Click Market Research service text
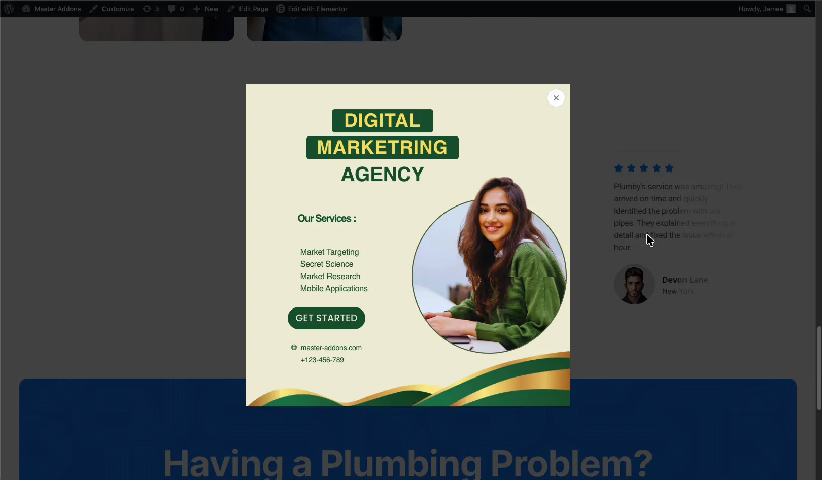 [x=330, y=276]
